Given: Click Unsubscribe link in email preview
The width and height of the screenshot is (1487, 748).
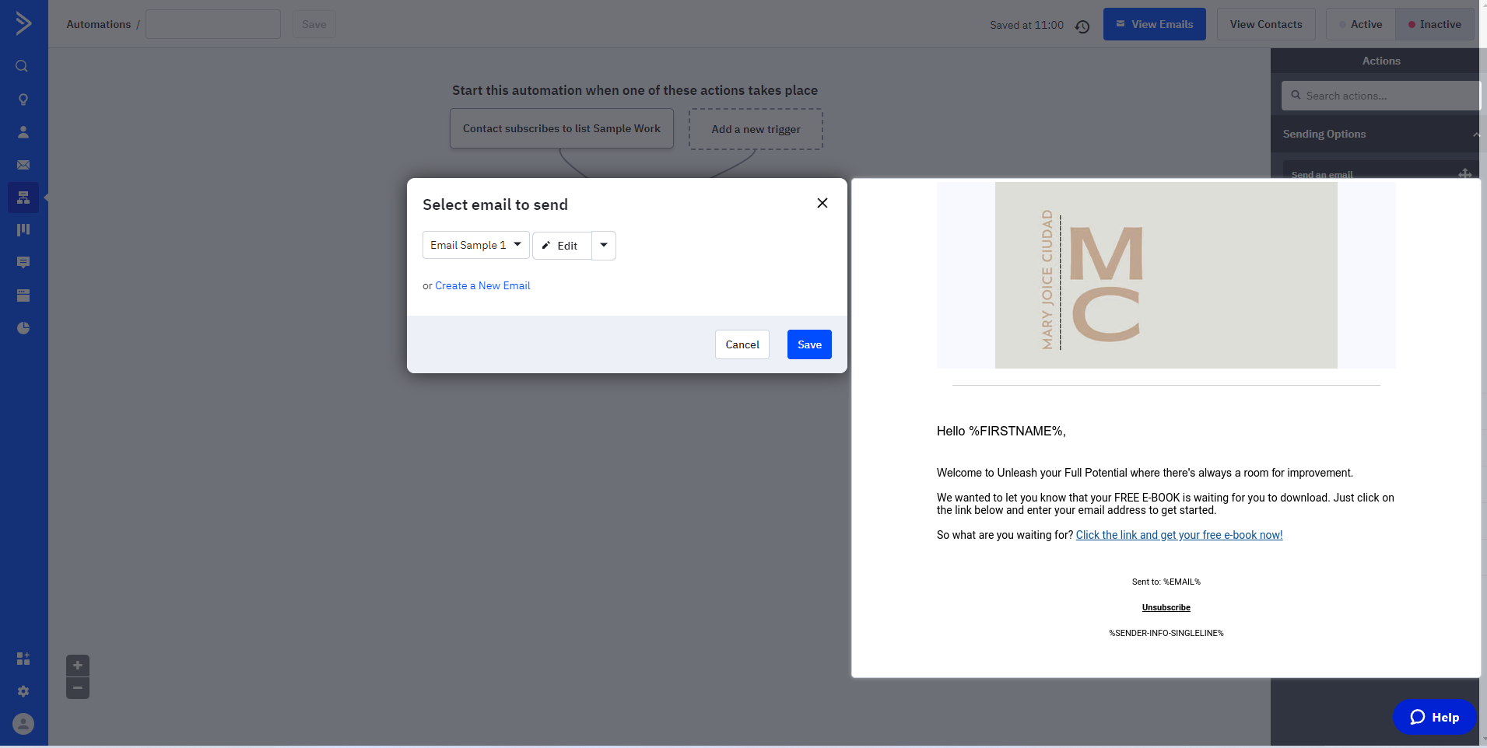Looking at the screenshot, I should [x=1166, y=607].
